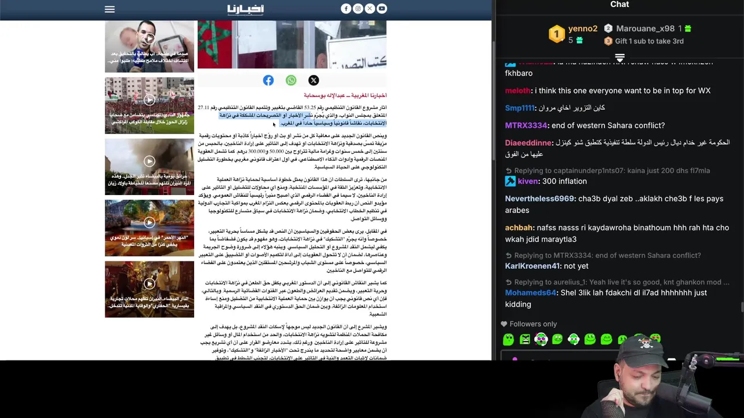Play the factory fire sidebar video
Screen dimensions: 744x418
149,166
